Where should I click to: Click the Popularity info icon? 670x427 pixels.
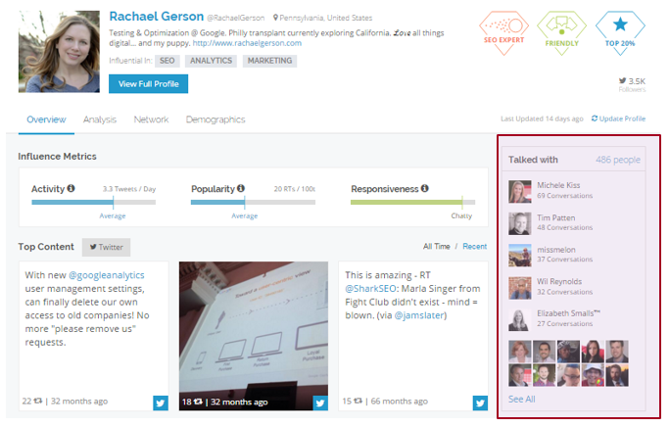240,188
